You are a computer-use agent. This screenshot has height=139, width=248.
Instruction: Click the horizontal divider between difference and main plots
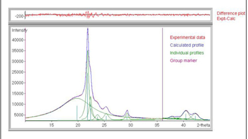coord(110,24)
